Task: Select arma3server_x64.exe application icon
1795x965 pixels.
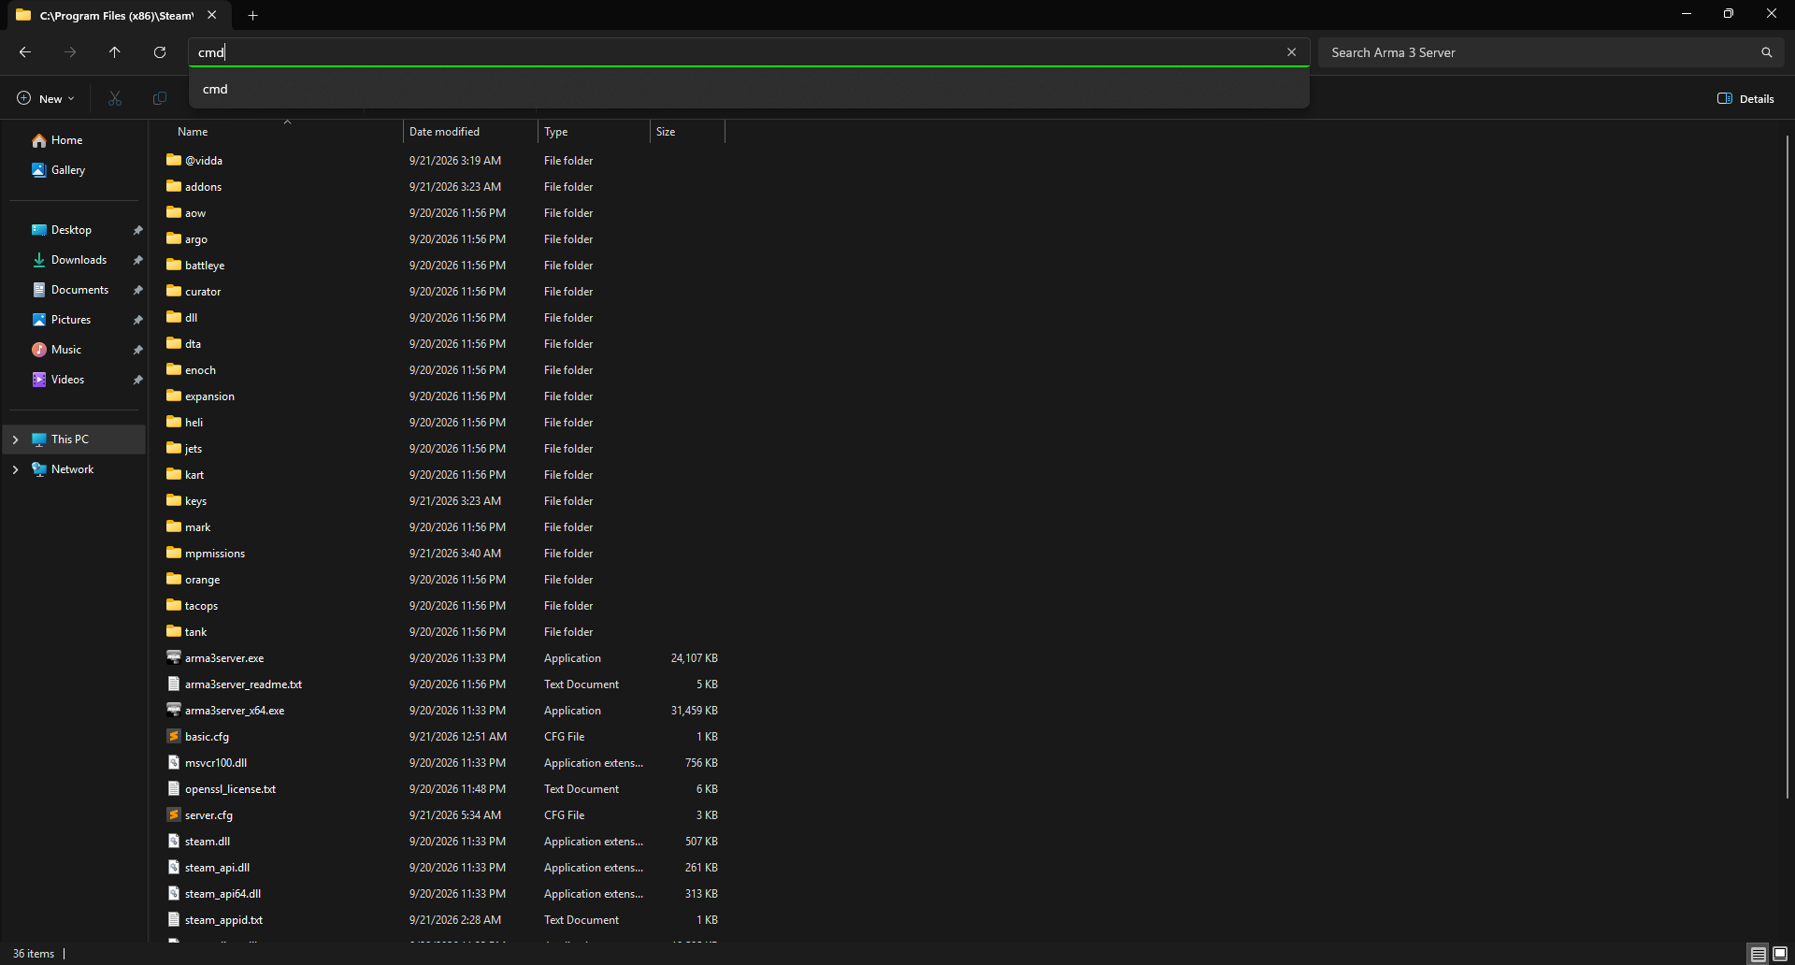Action: click(174, 710)
